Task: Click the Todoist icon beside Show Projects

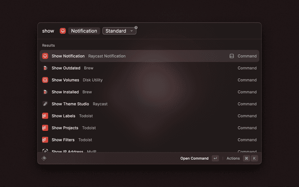Action: (x=45, y=128)
